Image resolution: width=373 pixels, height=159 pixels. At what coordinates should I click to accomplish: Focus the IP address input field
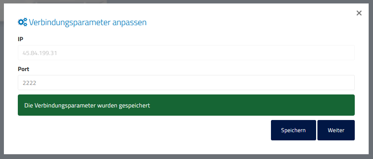pyautogui.click(x=186, y=53)
